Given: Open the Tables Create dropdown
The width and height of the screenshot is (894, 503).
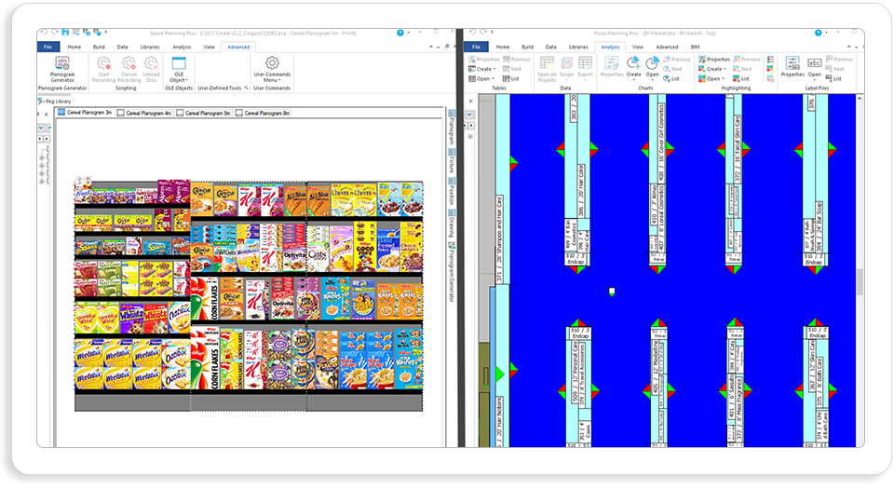Looking at the screenshot, I should [481, 69].
